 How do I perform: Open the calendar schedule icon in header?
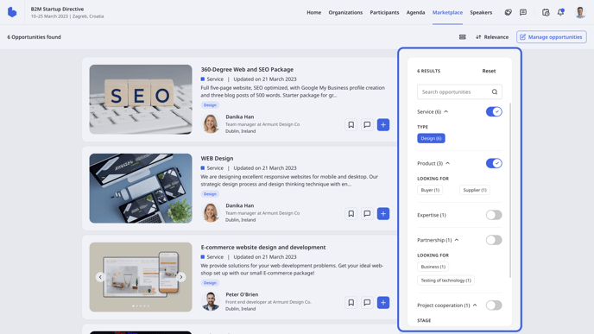(x=546, y=12)
